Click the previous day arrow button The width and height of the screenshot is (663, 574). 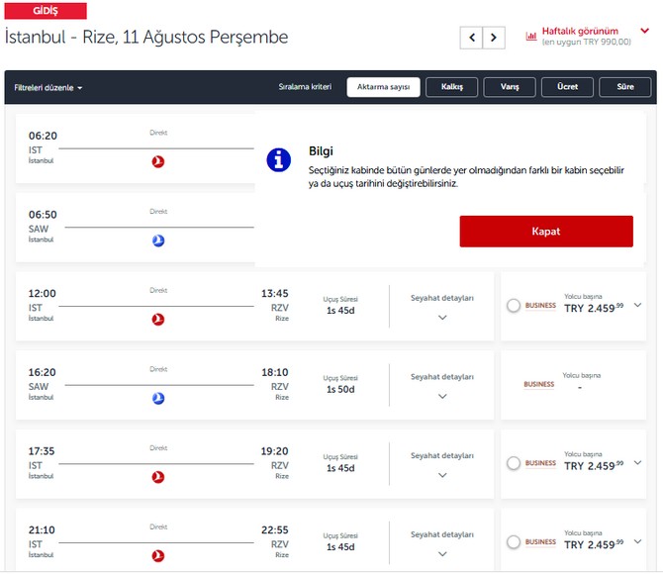click(472, 38)
